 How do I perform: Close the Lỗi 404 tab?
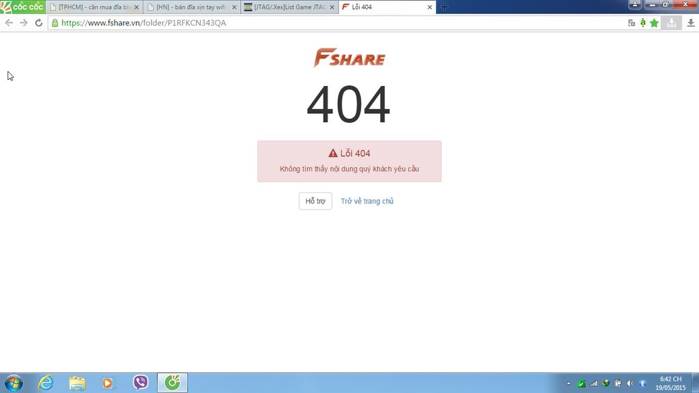429,7
